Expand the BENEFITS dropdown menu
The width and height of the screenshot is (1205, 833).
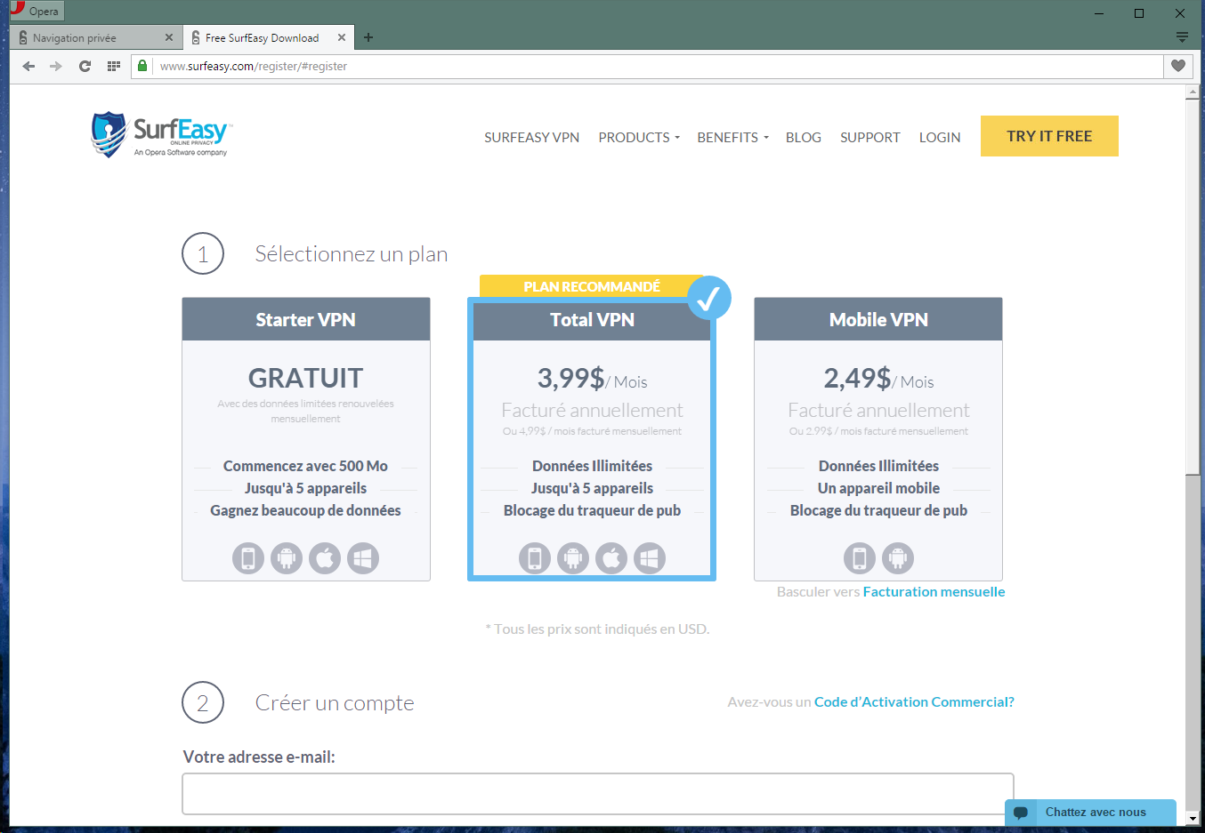click(x=732, y=137)
